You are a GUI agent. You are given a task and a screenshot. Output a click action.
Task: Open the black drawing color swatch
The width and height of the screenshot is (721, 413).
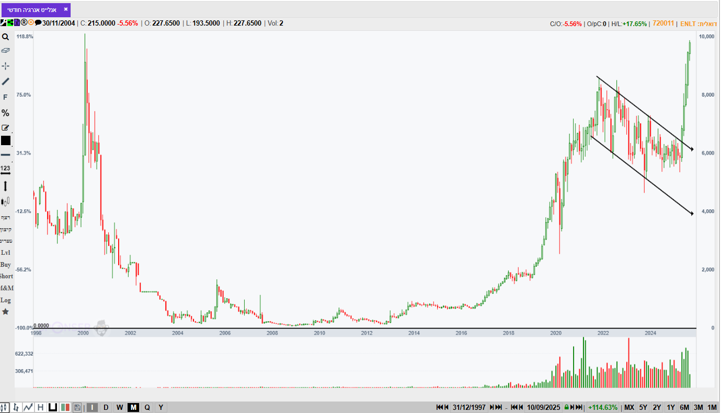click(5, 140)
